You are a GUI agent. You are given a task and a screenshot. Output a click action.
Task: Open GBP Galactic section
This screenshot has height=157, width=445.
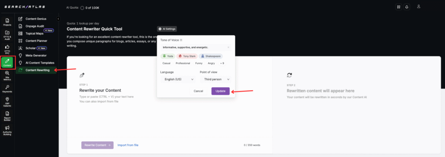(x=7, y=102)
